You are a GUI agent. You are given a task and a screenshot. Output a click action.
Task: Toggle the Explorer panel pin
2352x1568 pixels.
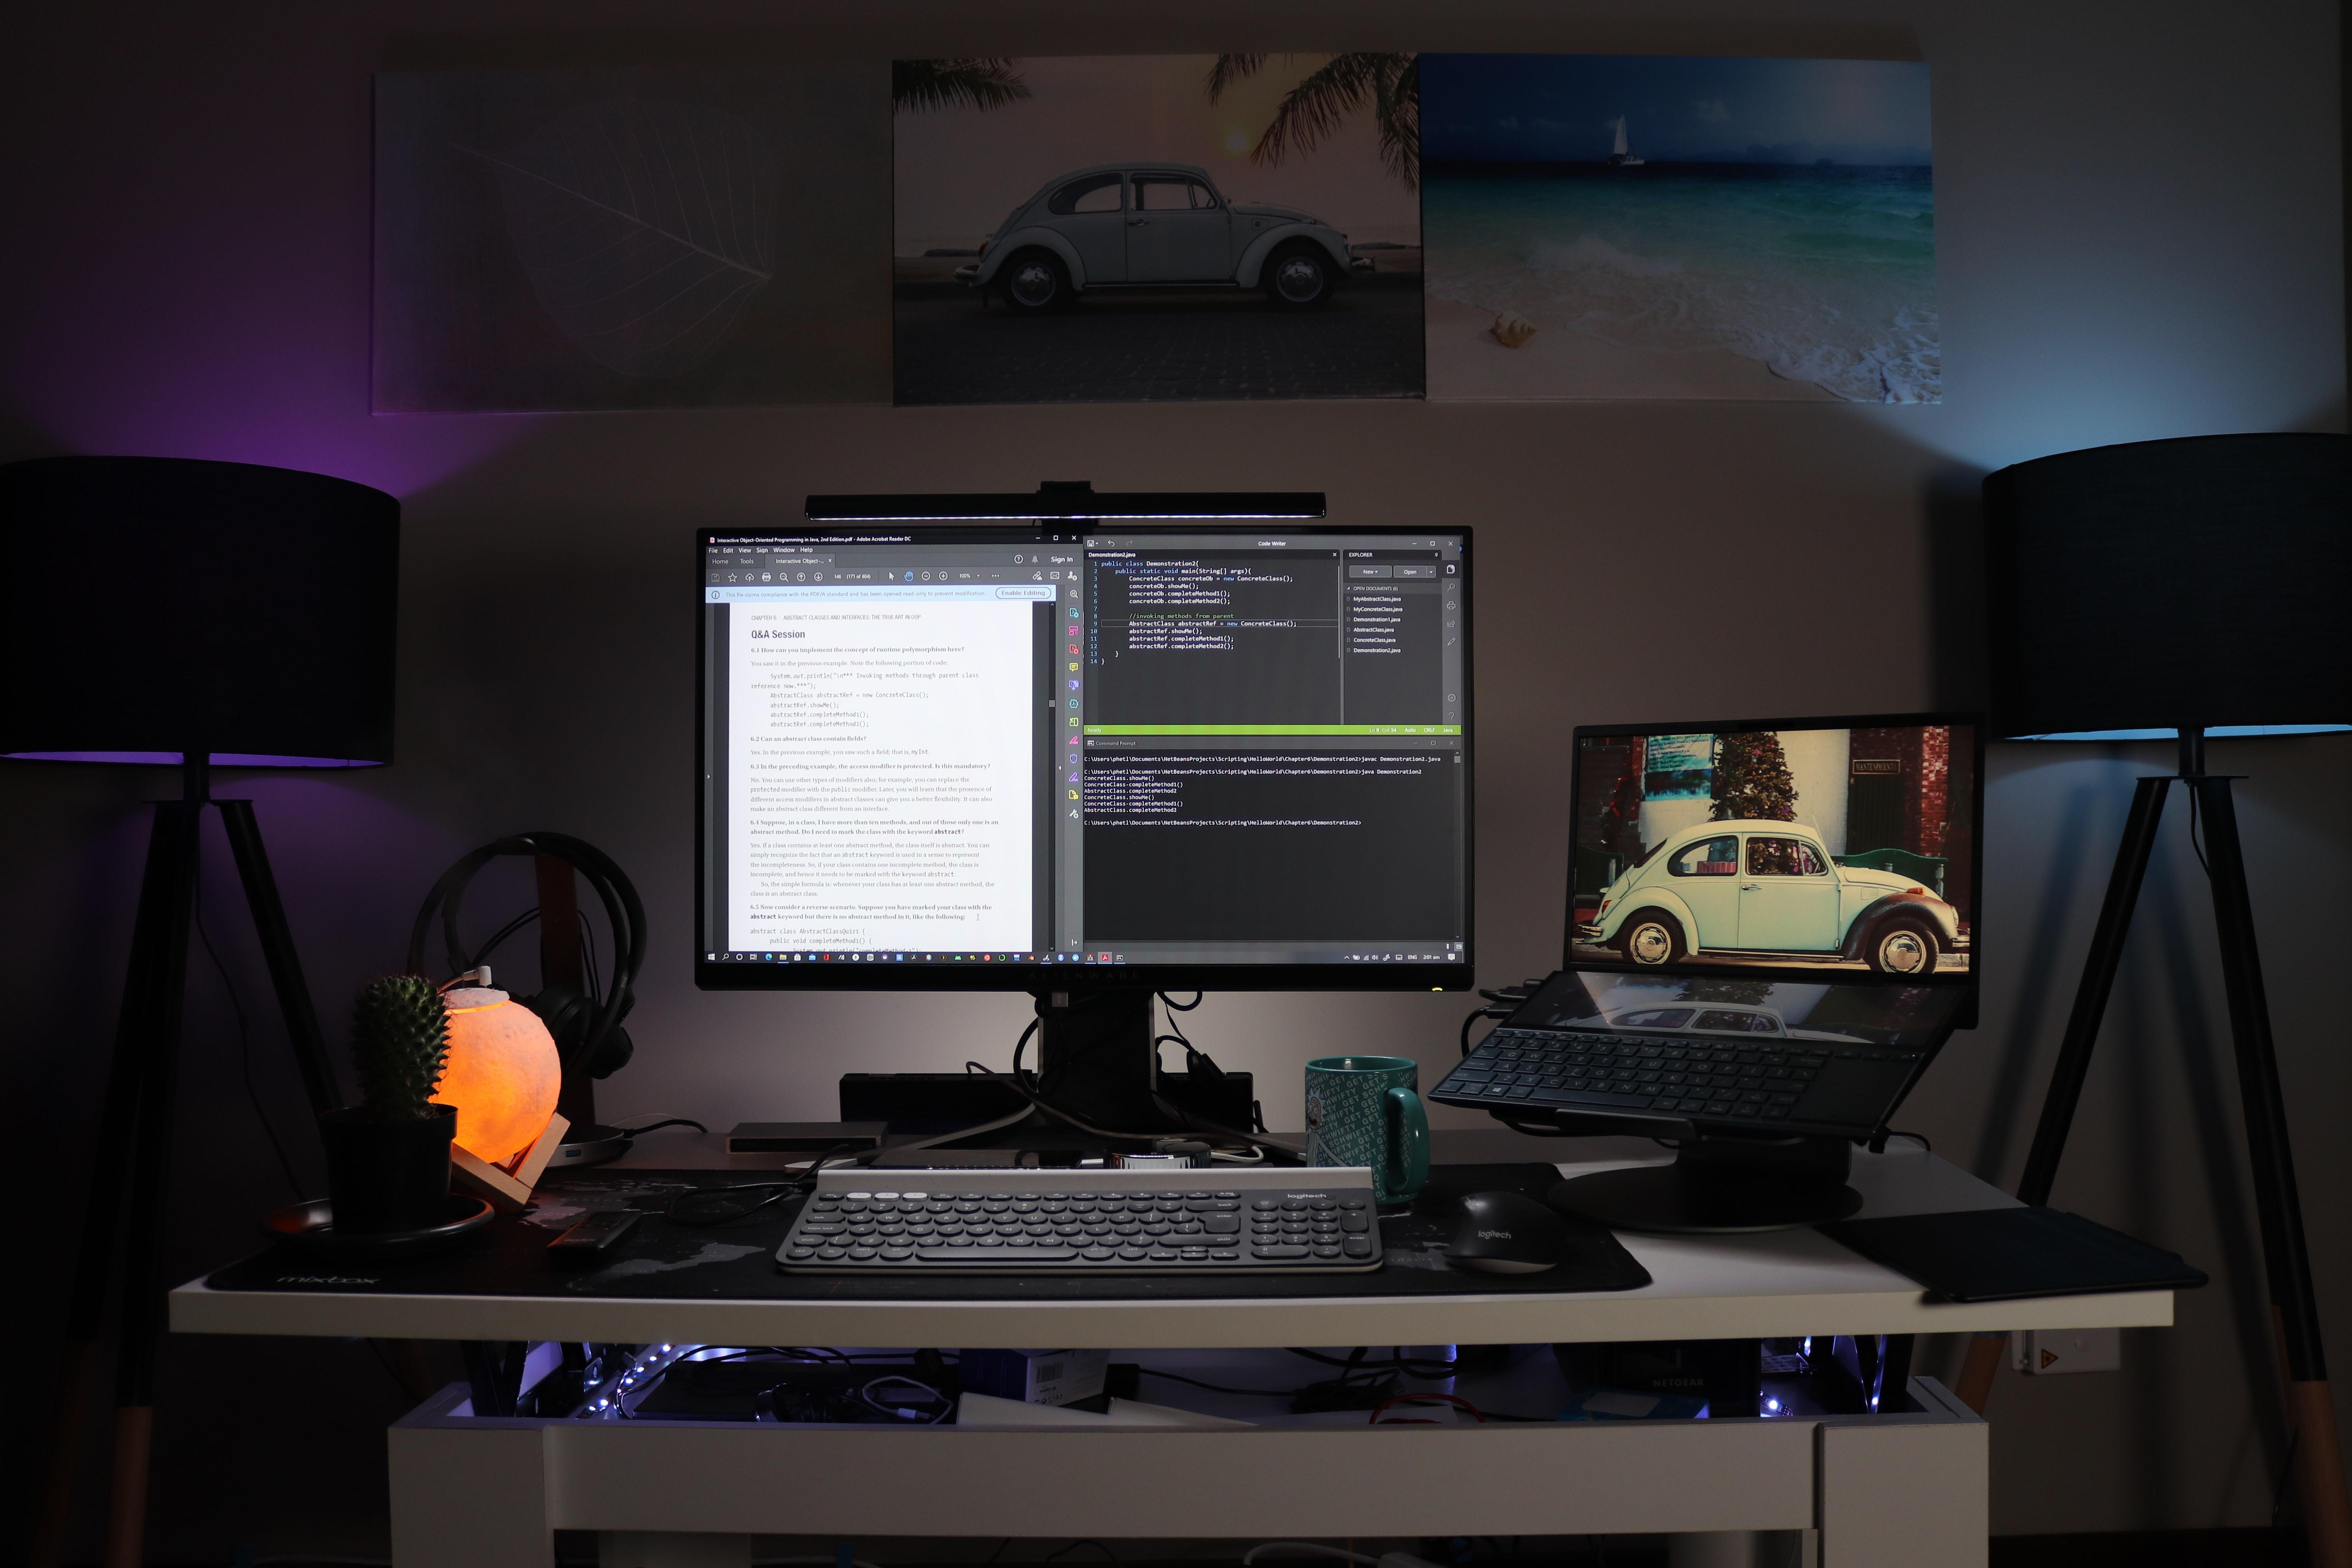tap(1436, 555)
